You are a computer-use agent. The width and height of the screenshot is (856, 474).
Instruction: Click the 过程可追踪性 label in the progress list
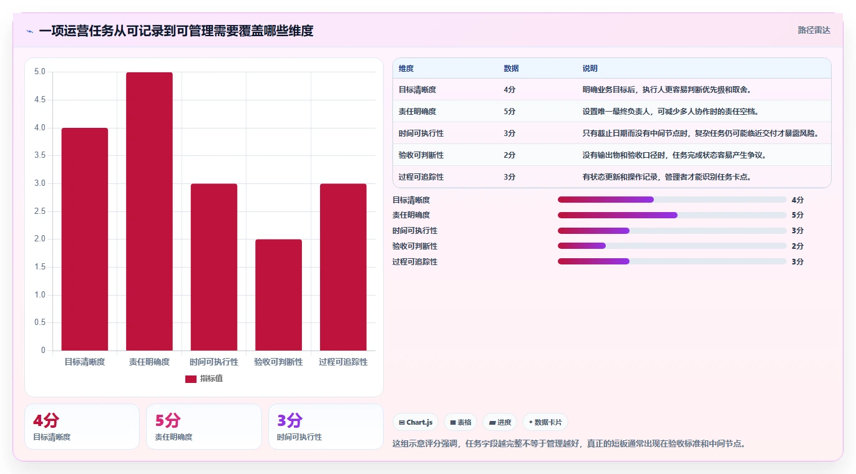pos(415,262)
